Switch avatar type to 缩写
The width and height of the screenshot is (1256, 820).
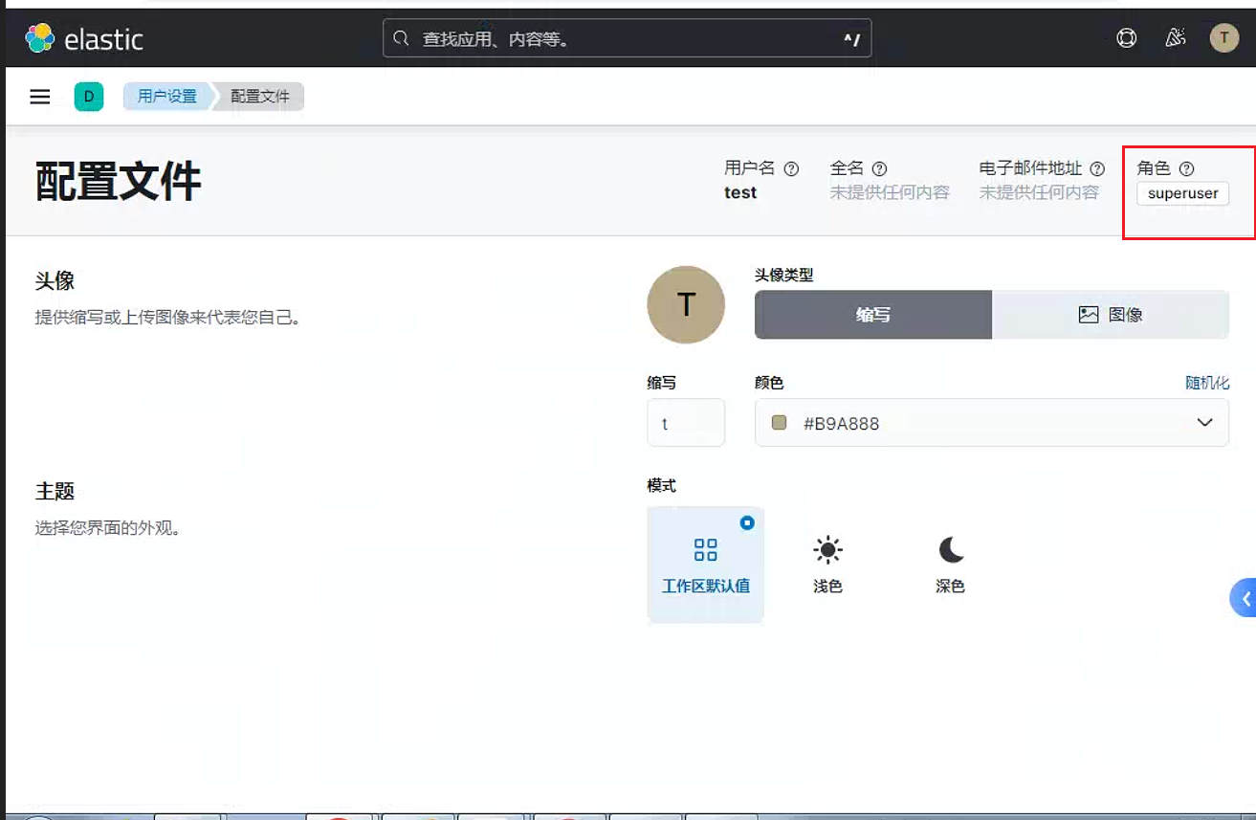pyautogui.click(x=873, y=315)
